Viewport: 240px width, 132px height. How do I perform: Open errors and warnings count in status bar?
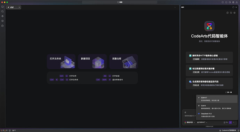4,131
